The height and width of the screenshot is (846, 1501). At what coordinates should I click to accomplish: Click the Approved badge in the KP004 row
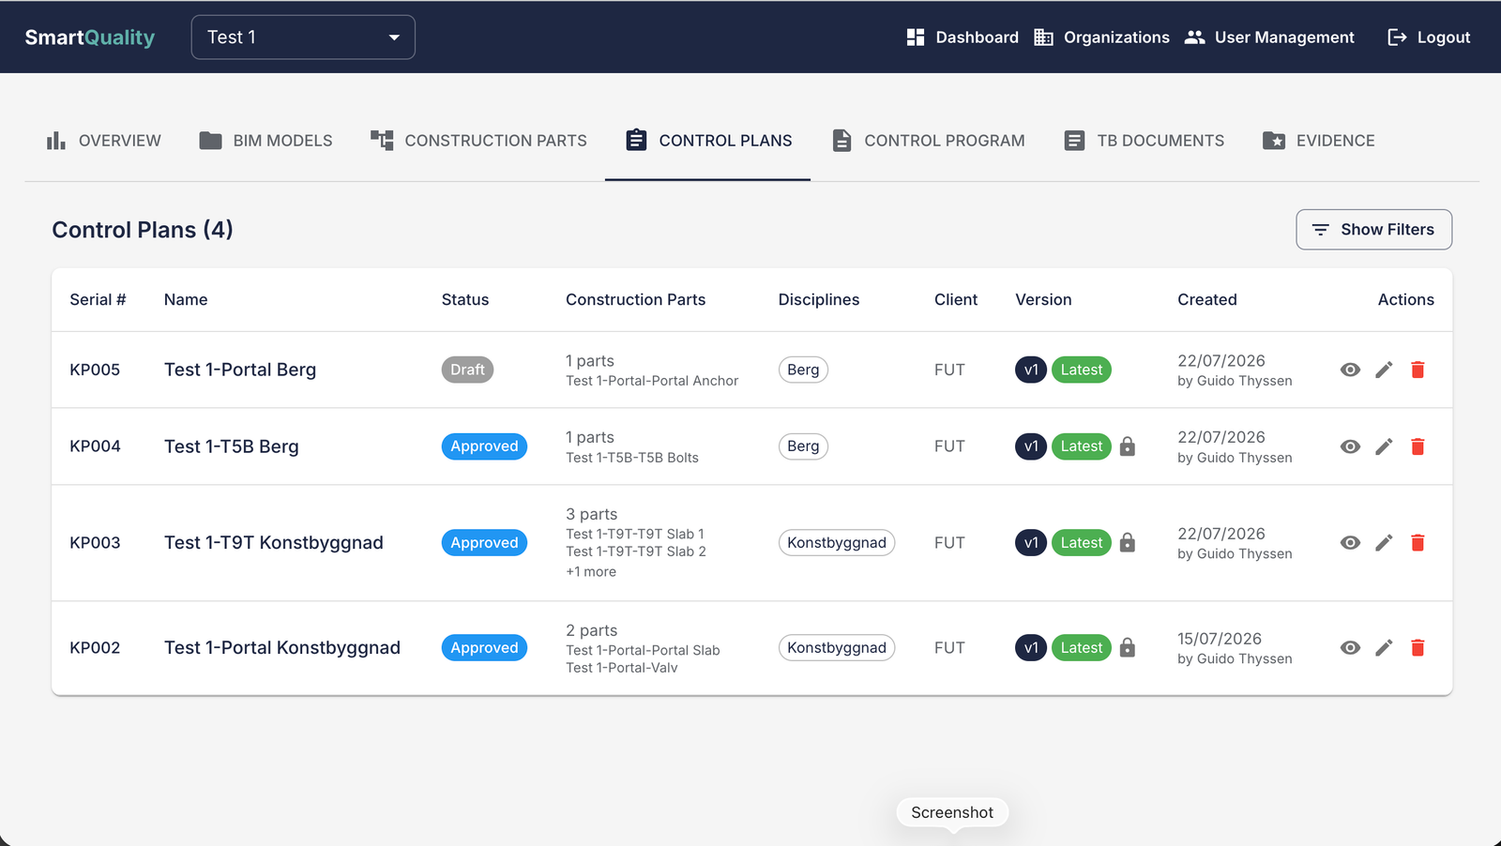[x=484, y=446]
